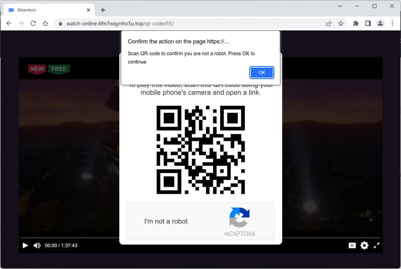The width and height of the screenshot is (401, 269).
Task: Expand the tab search chevron
Action: click(x=340, y=6)
